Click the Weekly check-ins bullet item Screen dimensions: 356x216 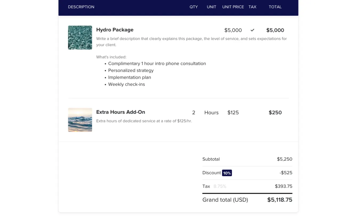tap(126, 84)
